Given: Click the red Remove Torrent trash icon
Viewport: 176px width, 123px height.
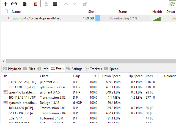Looking at the screenshot, I should (x=35, y=4).
